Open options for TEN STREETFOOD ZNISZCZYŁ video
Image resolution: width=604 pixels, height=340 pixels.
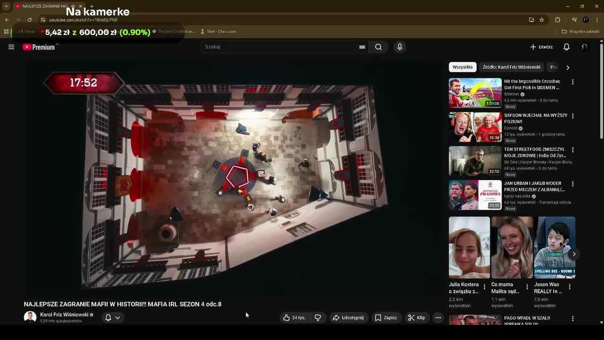(x=573, y=150)
